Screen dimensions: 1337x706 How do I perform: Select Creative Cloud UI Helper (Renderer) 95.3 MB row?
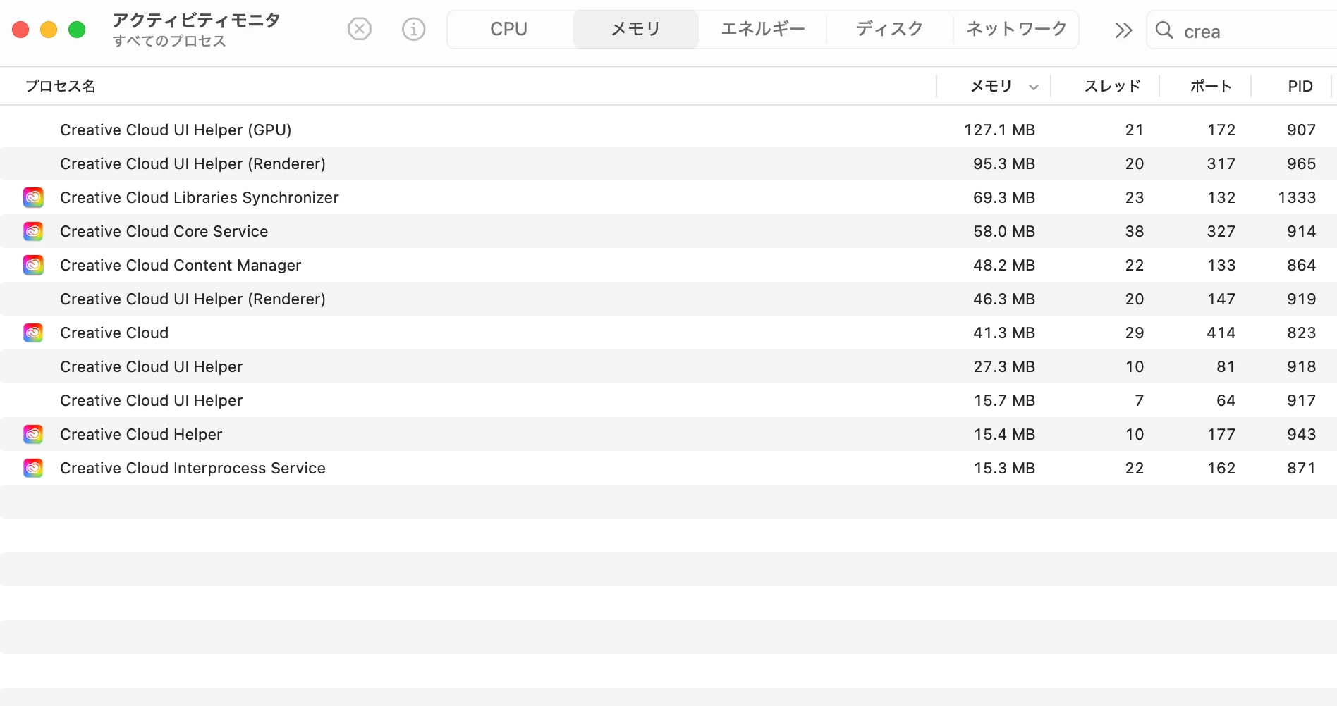[668, 163]
